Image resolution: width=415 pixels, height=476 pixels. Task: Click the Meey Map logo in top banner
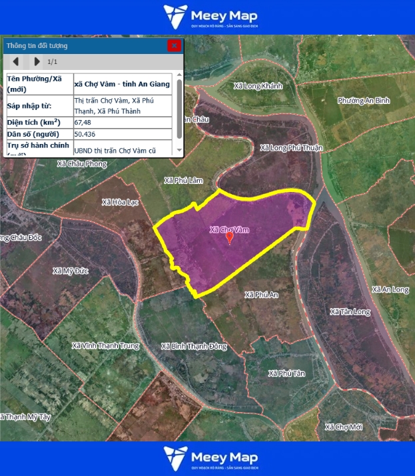tap(210, 17)
